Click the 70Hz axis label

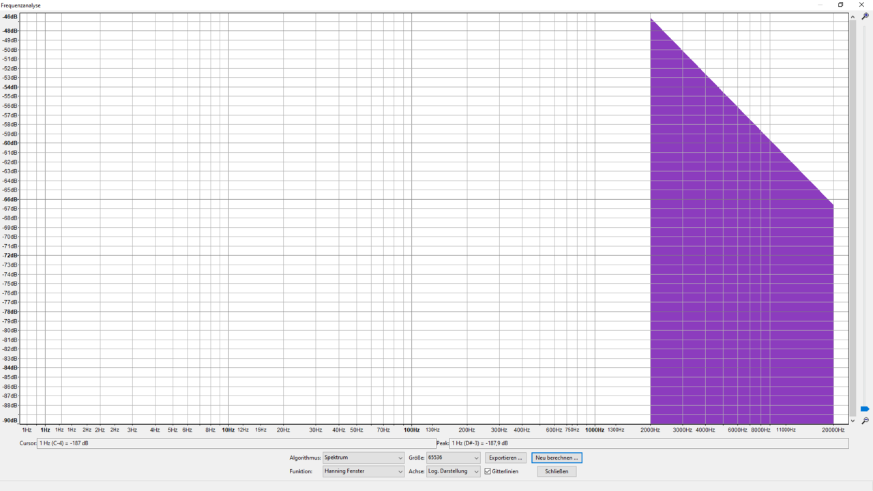383,430
